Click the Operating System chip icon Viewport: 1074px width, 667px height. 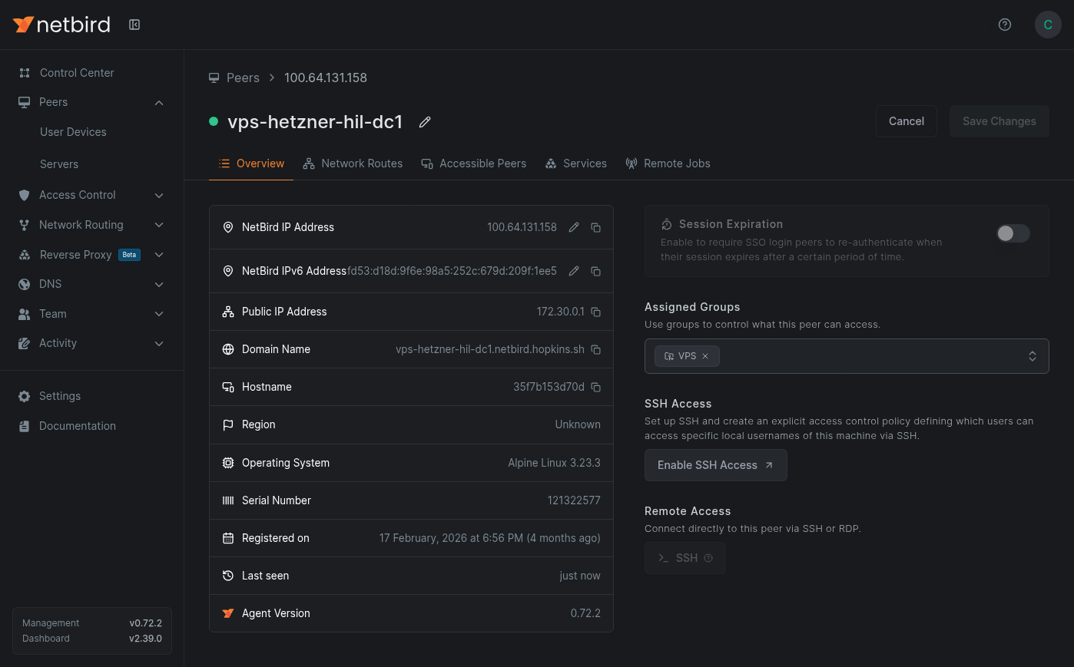click(x=228, y=463)
